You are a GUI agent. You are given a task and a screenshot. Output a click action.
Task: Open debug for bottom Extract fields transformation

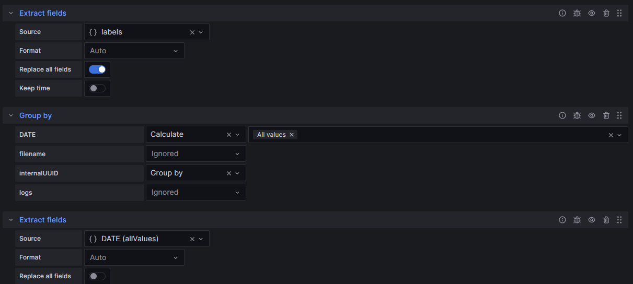(x=577, y=220)
